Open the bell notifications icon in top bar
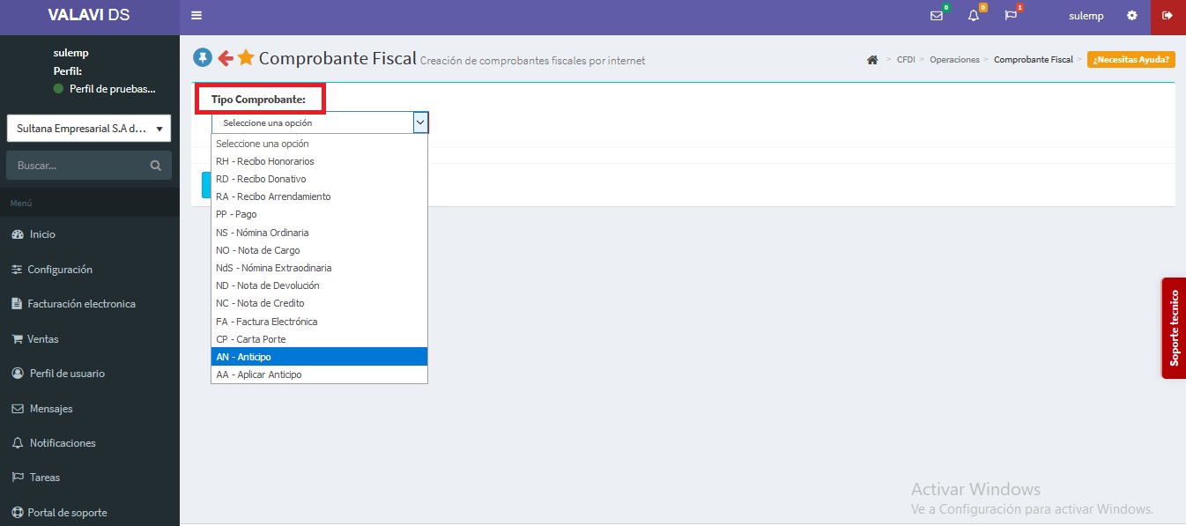This screenshot has width=1186, height=526. (974, 16)
